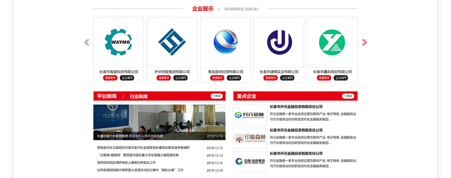The width and height of the screenshot is (451, 178).
Task: Click the description text beside the 开元金融 logo
Action: click(313, 117)
